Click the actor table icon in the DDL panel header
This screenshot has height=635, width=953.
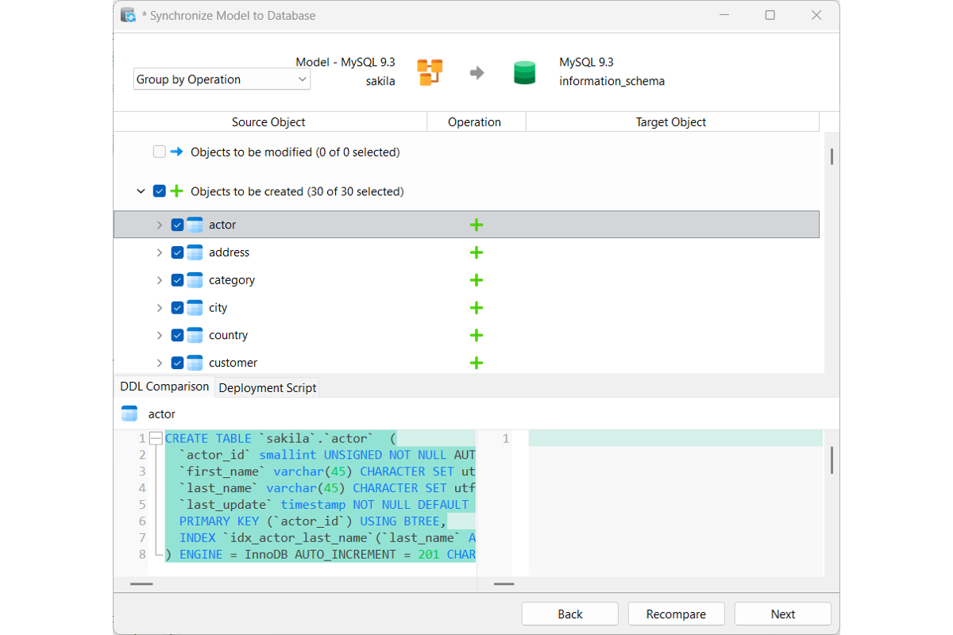129,414
